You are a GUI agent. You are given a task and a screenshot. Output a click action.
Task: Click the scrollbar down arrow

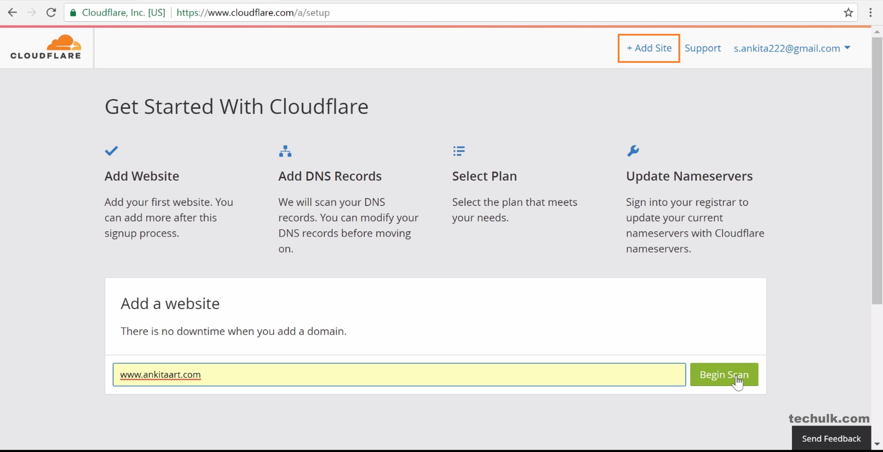877,444
